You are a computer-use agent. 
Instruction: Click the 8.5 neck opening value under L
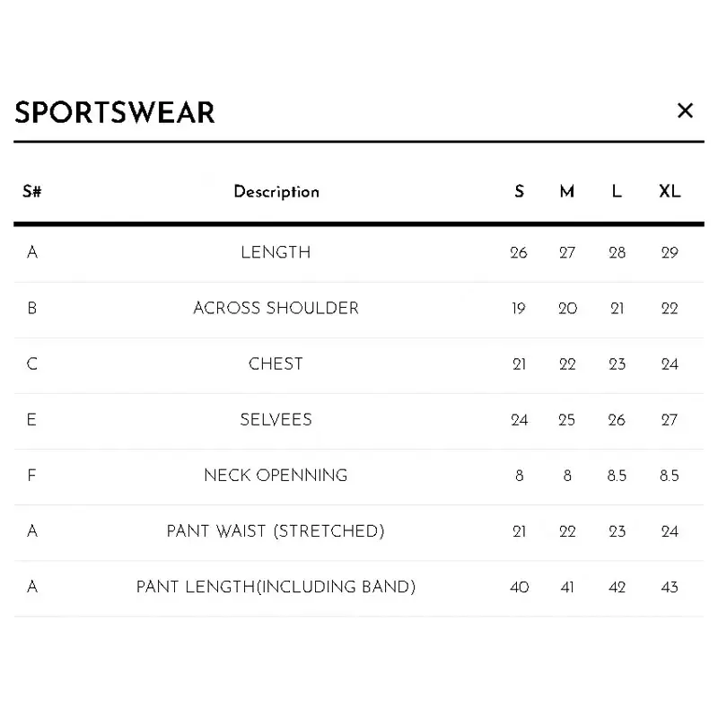(x=617, y=476)
